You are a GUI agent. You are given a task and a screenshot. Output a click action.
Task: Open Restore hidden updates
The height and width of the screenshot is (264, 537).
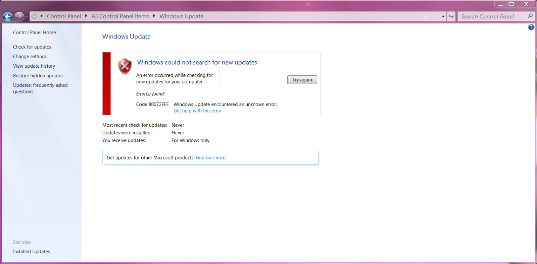click(38, 76)
